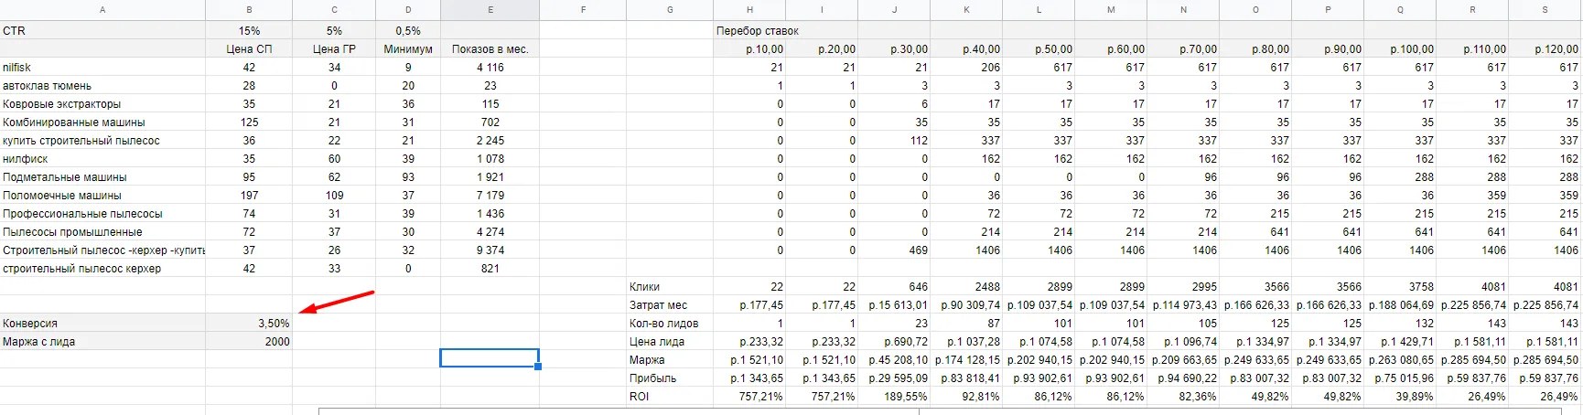Click the 469 value in column J

pos(894,250)
